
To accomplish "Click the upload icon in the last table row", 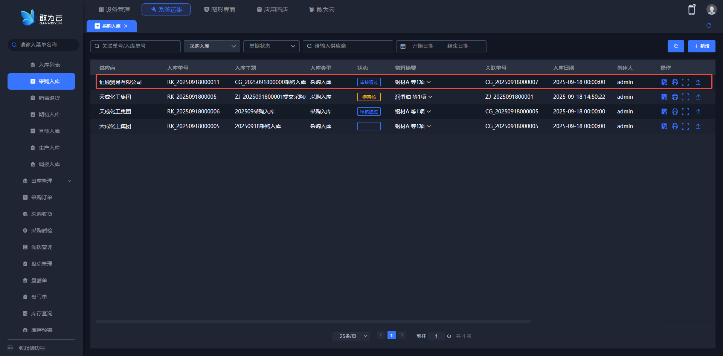I will (x=698, y=126).
